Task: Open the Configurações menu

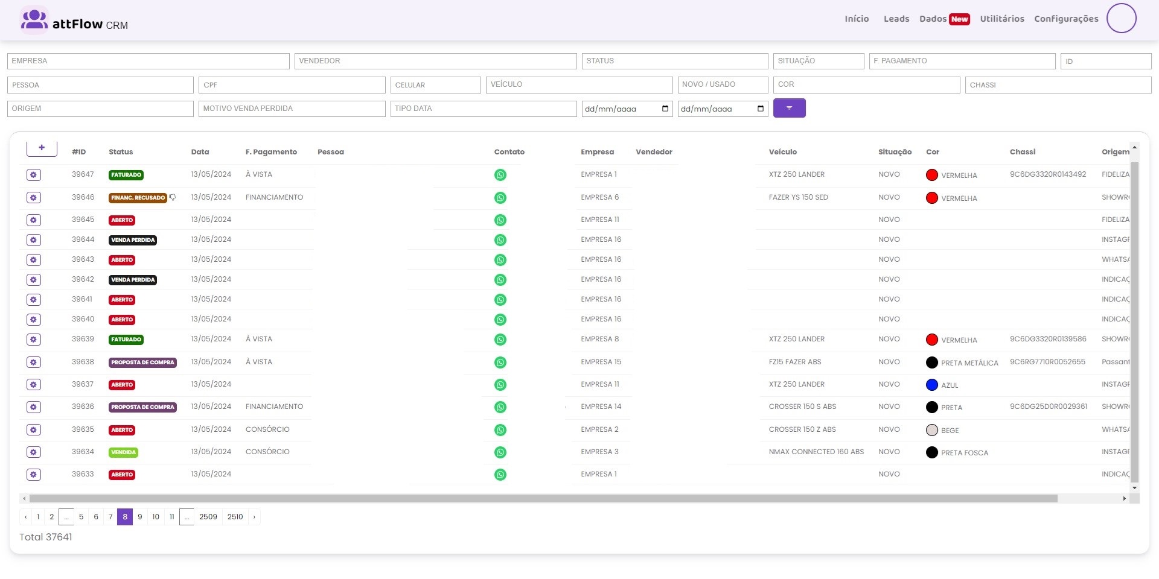Action: click(x=1066, y=19)
